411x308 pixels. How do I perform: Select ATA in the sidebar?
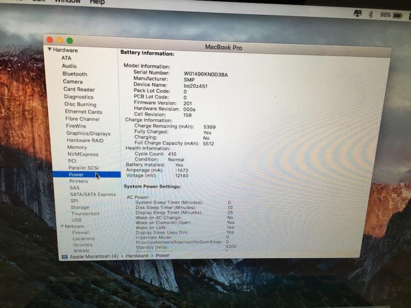pos(66,58)
